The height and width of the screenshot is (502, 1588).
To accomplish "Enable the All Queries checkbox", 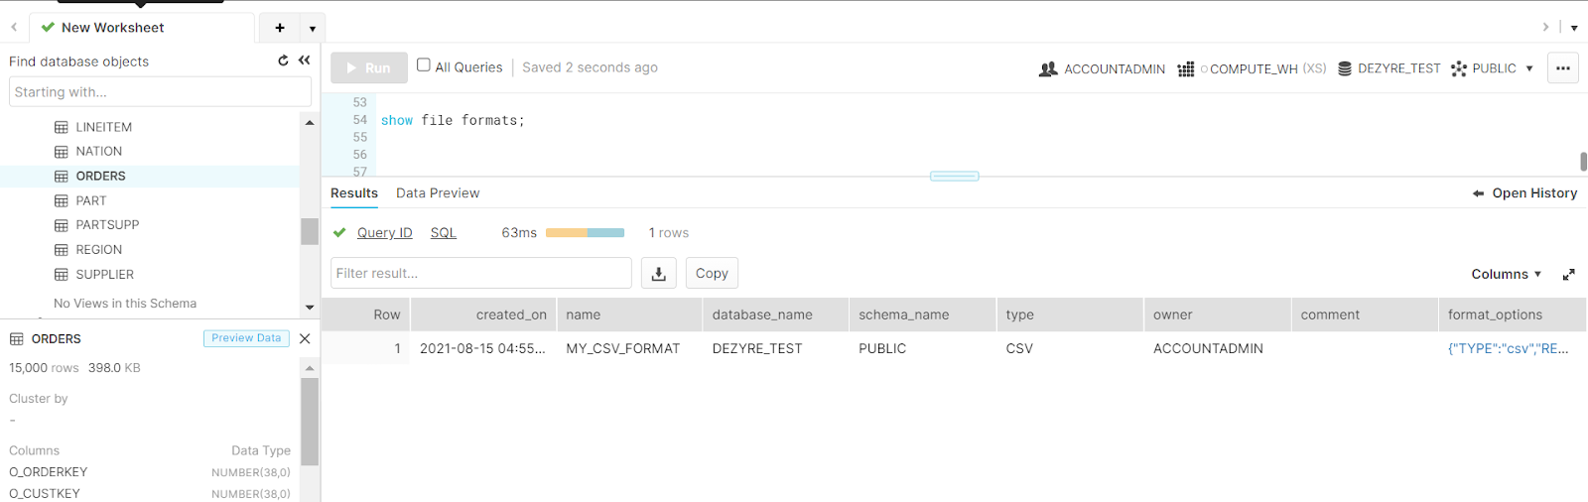I will coord(424,65).
